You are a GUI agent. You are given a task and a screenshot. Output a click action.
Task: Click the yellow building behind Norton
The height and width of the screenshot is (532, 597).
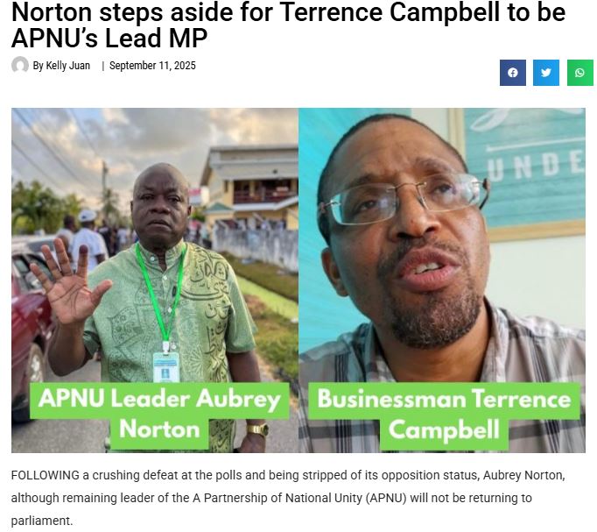tap(251, 187)
